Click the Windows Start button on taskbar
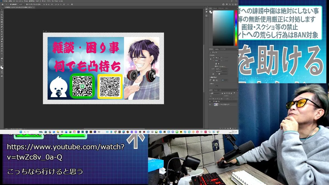Viewport: 329px width, 185px height. pos(21,132)
